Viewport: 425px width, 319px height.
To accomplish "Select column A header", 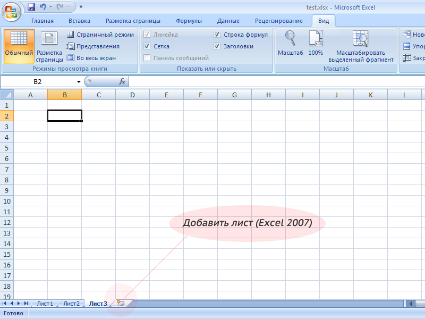I will pos(30,95).
